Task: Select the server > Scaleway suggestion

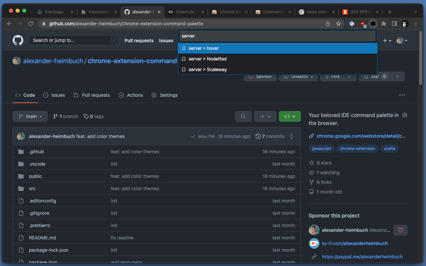Action: click(278, 69)
